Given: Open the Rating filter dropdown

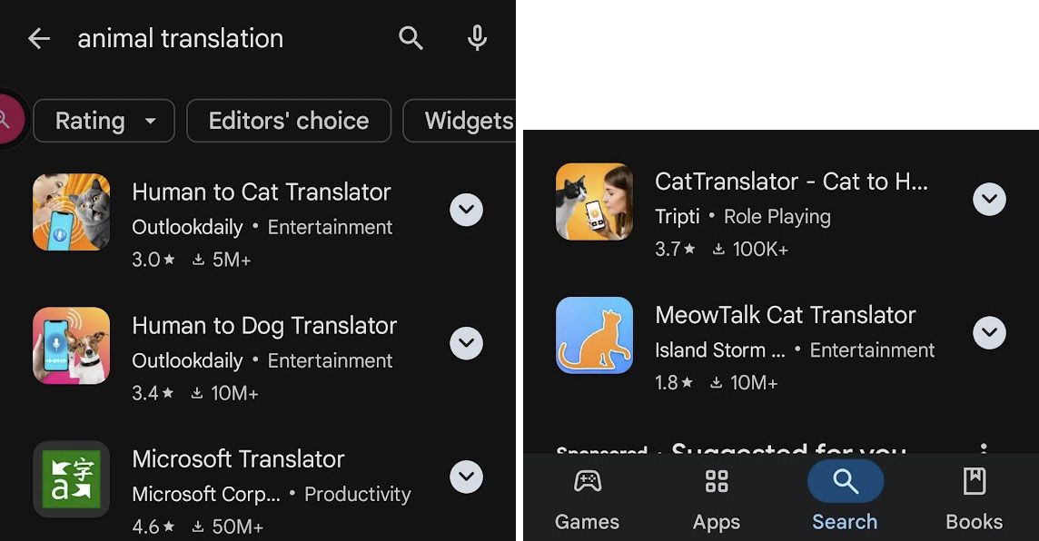Looking at the screenshot, I should [103, 121].
